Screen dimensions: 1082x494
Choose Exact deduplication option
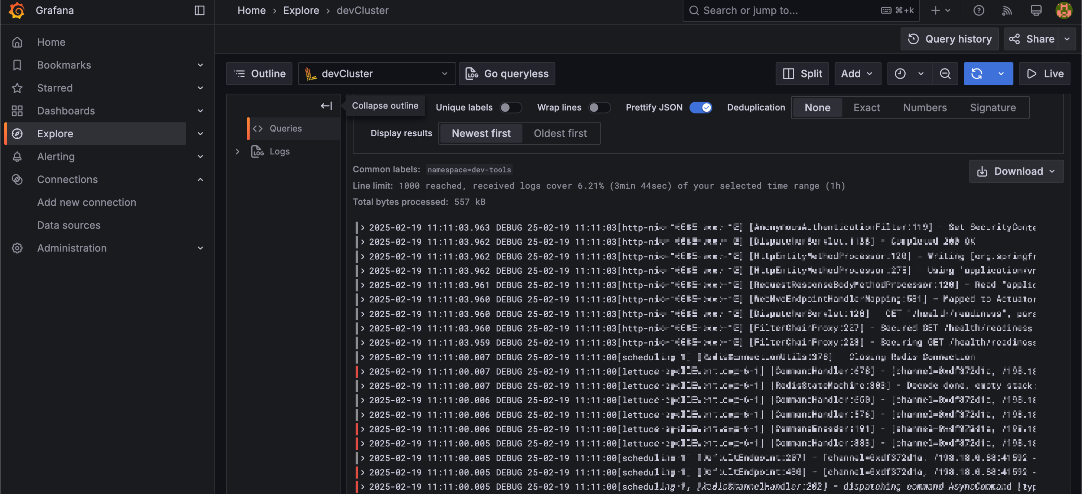866,107
